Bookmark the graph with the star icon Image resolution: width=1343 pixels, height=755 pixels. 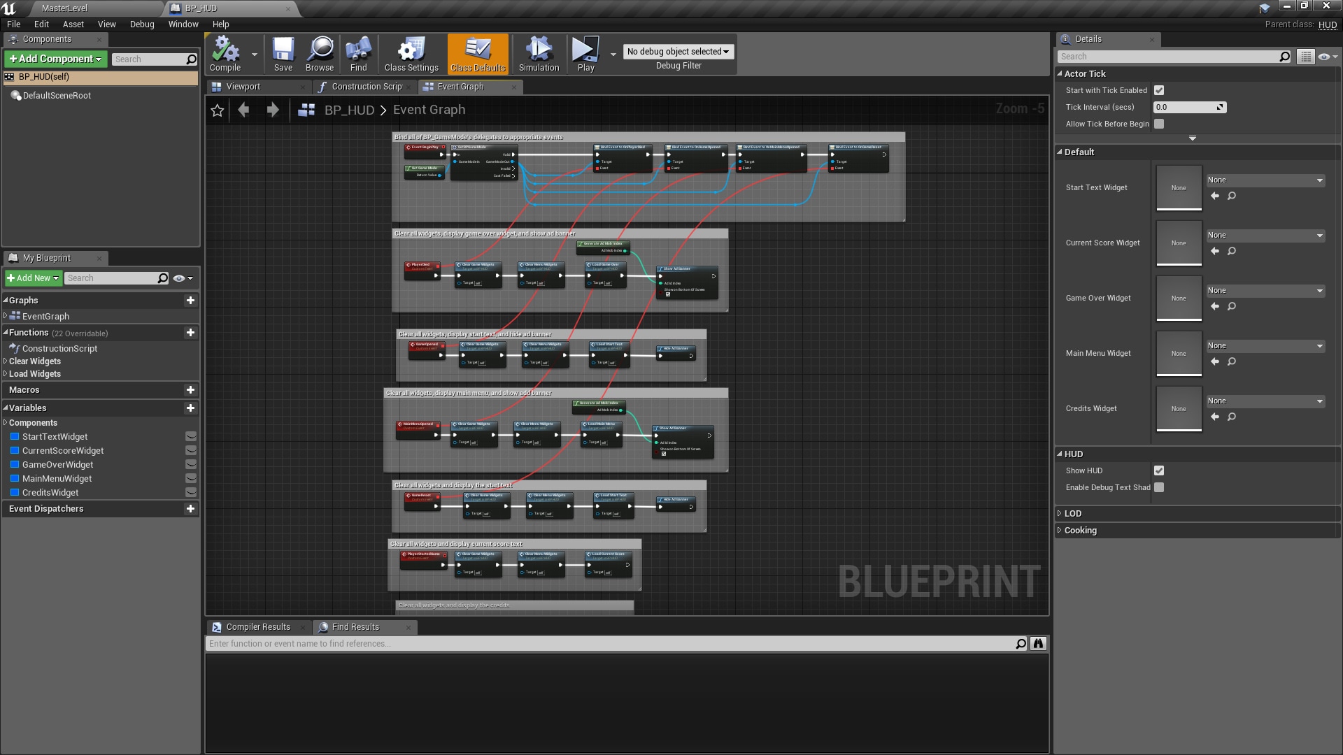coord(217,110)
